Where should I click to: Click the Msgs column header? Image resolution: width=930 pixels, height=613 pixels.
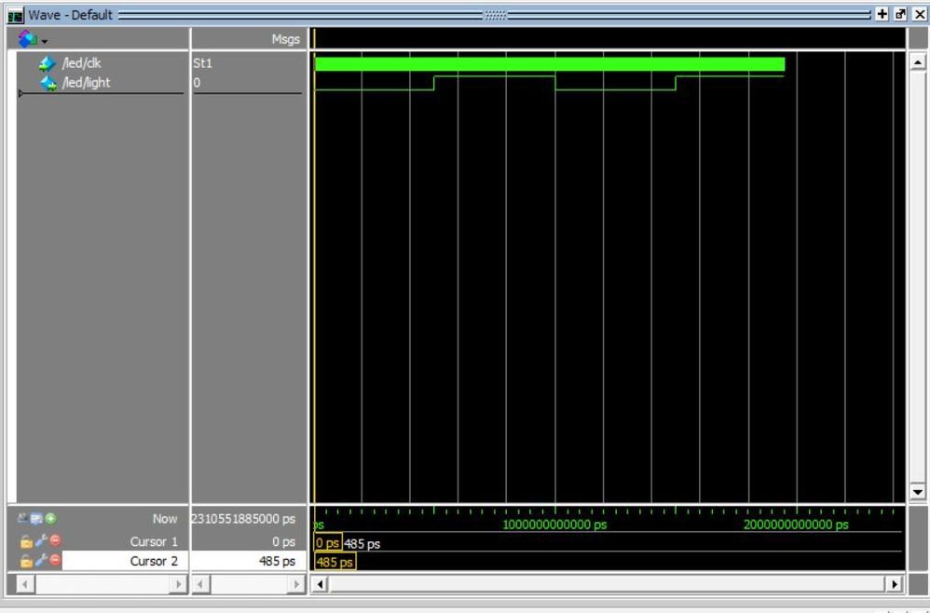(x=286, y=40)
